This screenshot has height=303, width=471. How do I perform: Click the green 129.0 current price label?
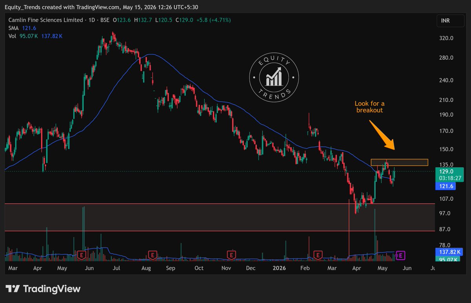449,172
